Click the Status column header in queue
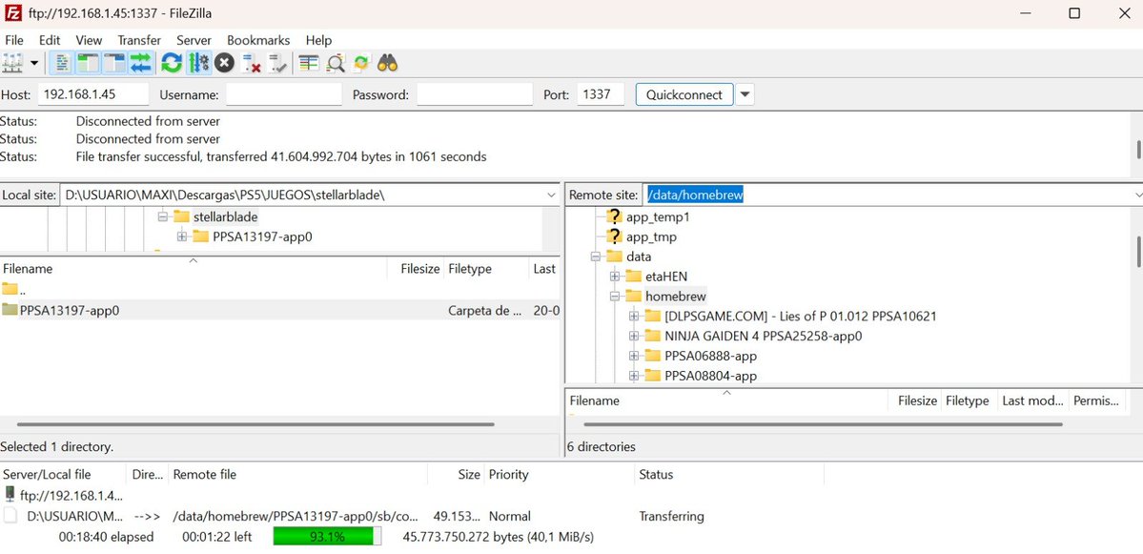Image resolution: width=1143 pixels, height=554 pixels. coord(729,475)
